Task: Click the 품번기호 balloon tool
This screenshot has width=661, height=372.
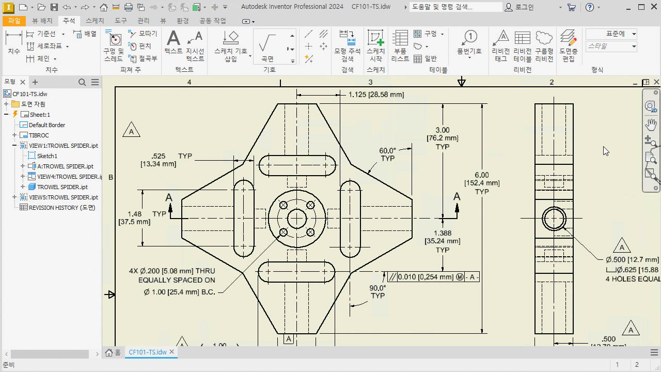Action: [x=469, y=42]
